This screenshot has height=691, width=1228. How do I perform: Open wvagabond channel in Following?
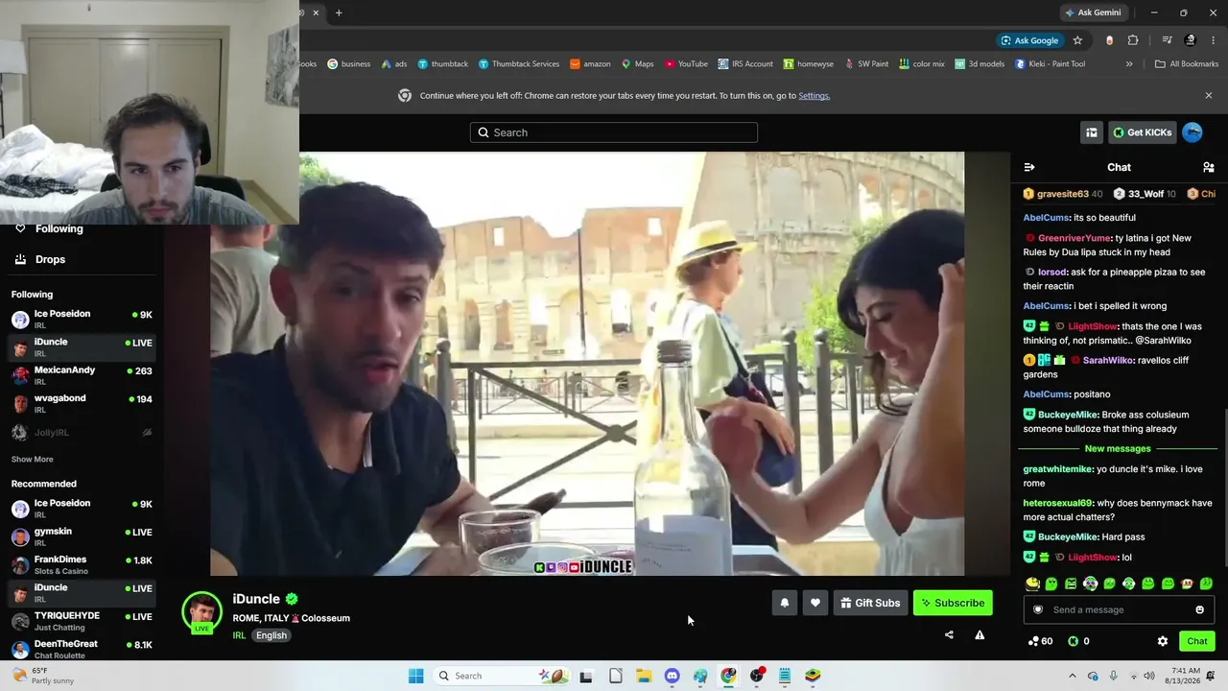(82, 403)
